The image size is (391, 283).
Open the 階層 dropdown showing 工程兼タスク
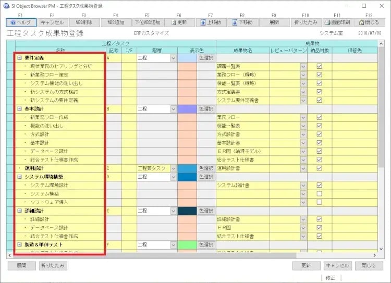174,168
